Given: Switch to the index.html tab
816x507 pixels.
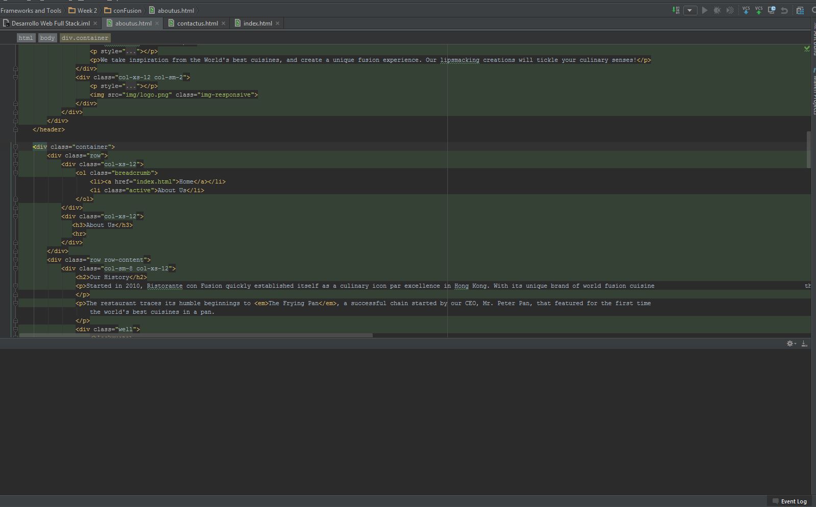Looking at the screenshot, I should (x=257, y=24).
